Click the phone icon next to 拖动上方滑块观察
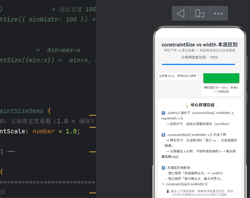250x198 pixels. coord(168,191)
